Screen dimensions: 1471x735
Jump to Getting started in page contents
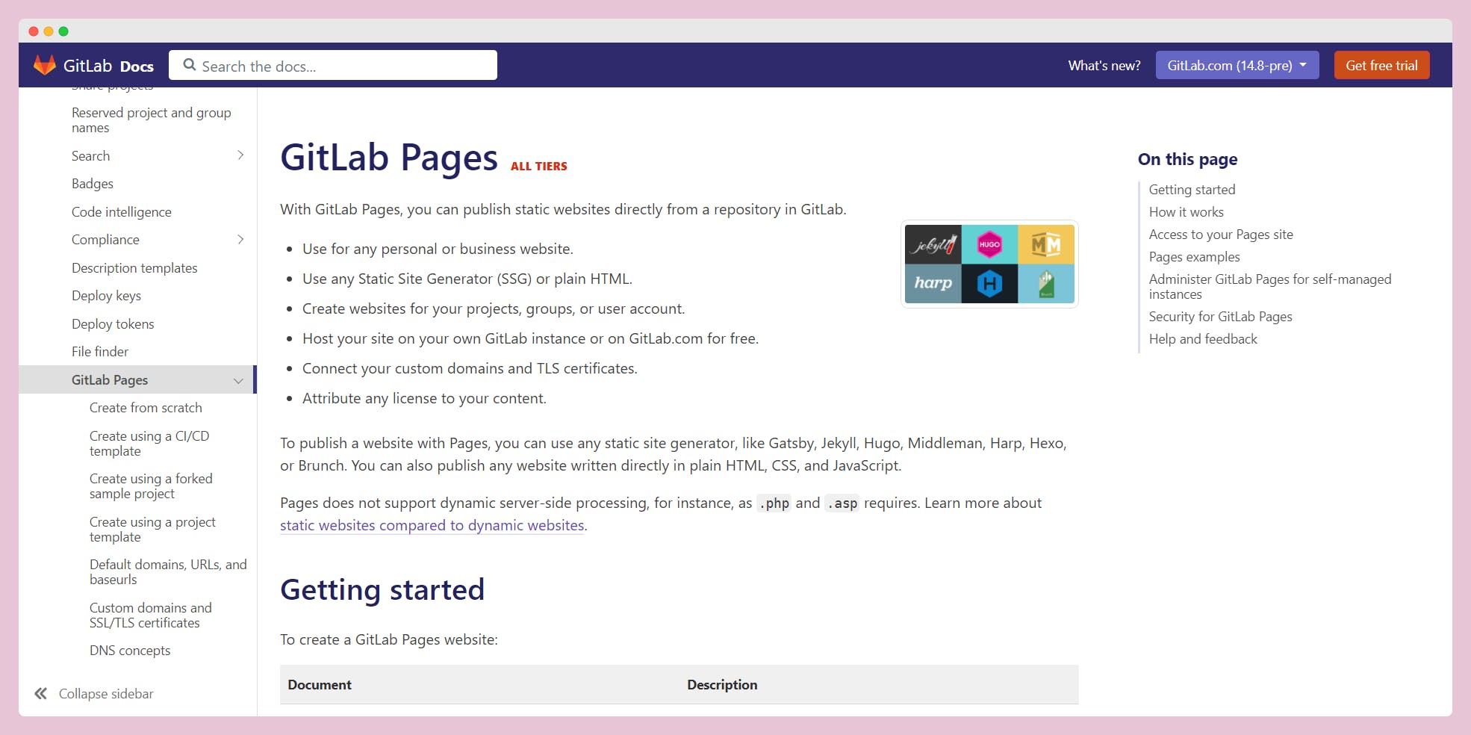pos(1192,190)
